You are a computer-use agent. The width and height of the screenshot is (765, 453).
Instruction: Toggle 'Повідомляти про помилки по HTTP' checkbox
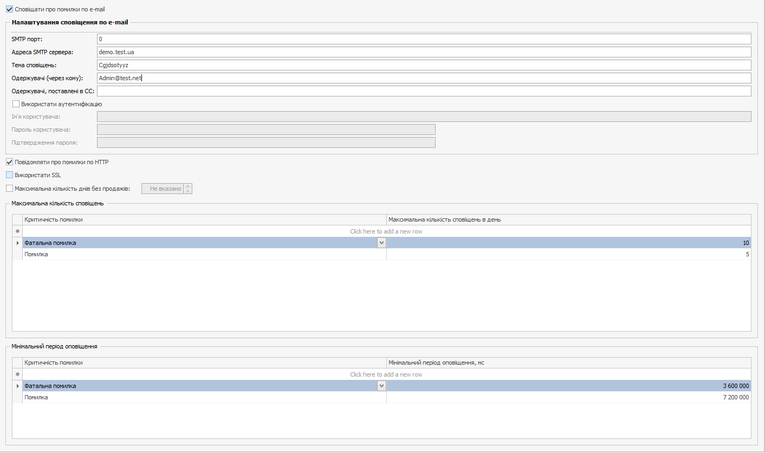(9, 162)
